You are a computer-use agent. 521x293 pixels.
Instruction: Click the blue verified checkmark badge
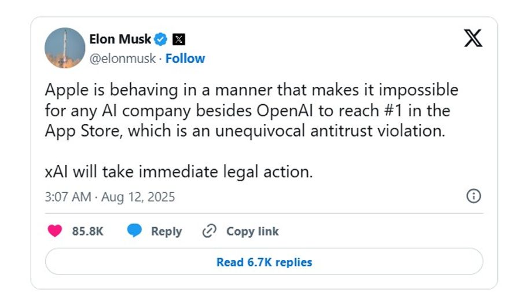[x=161, y=39]
